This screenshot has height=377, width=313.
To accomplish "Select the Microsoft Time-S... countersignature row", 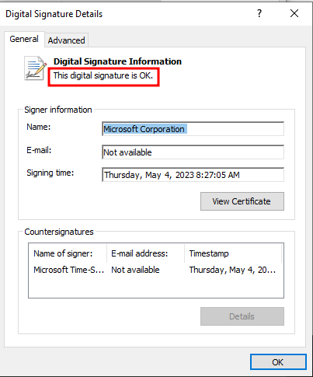I will click(156, 270).
